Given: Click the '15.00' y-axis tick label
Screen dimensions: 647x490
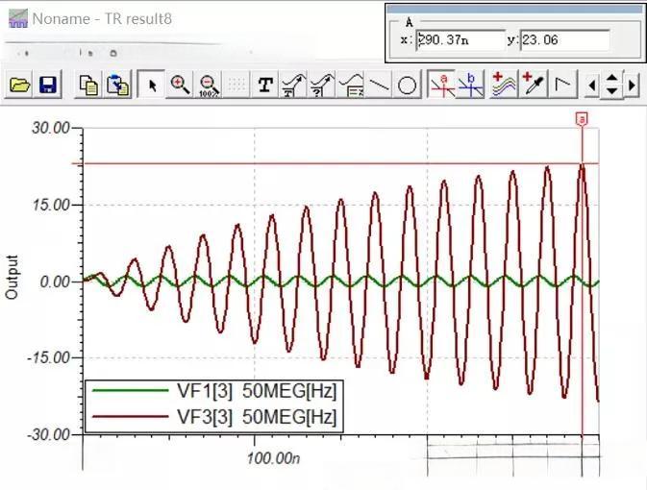Looking at the screenshot, I should tap(51, 205).
